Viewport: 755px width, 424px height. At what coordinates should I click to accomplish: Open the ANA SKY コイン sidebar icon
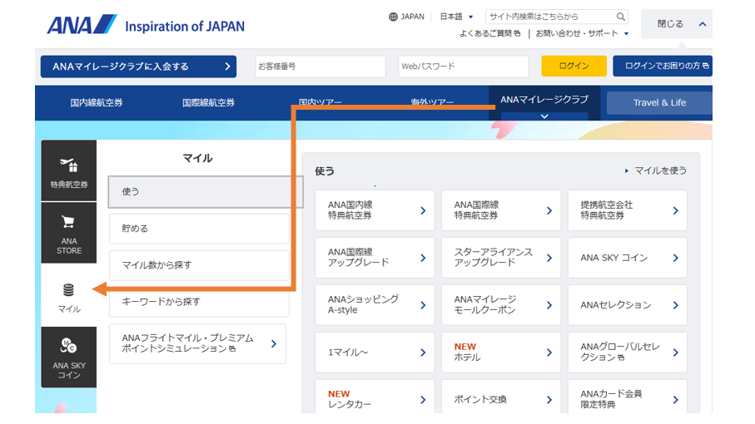(69, 357)
